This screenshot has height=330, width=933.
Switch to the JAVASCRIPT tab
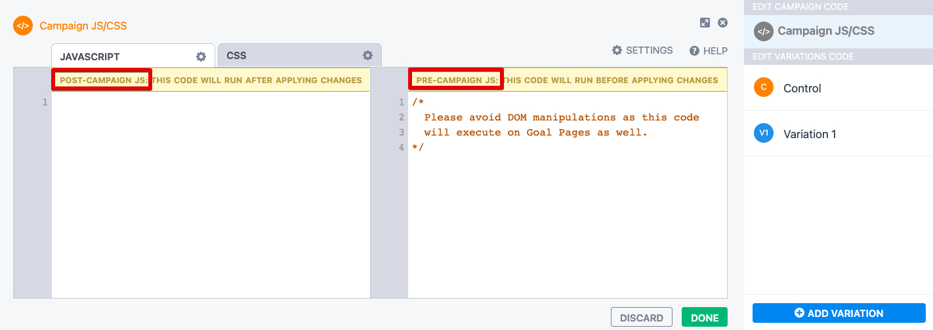[x=90, y=56]
